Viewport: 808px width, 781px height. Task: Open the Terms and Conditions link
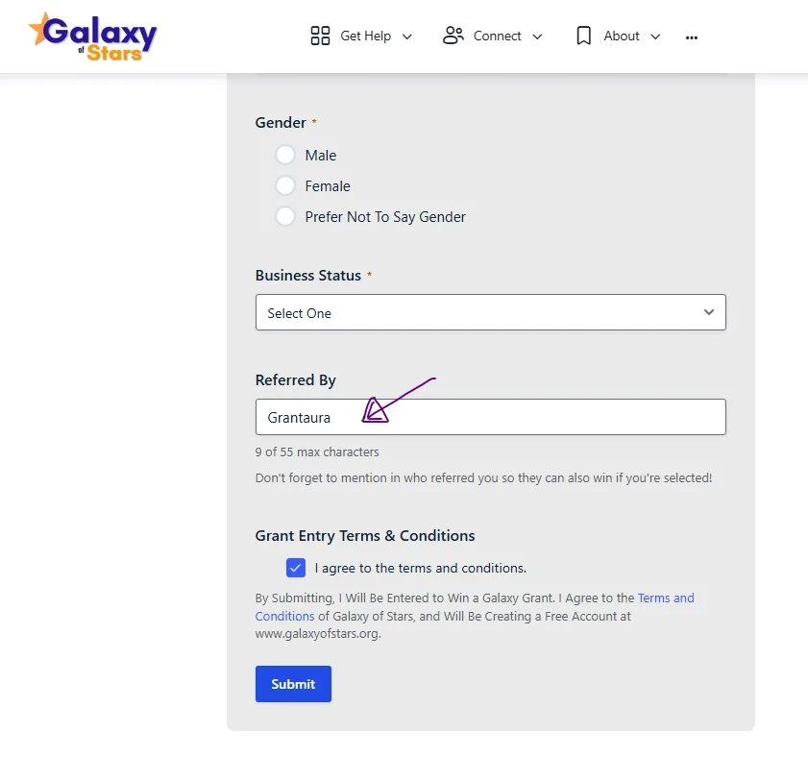coord(666,598)
